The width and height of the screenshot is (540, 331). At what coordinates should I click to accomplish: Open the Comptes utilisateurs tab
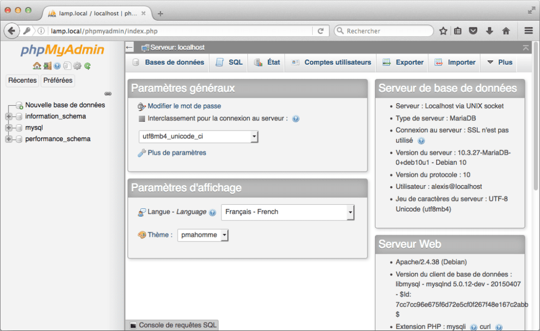click(x=337, y=62)
